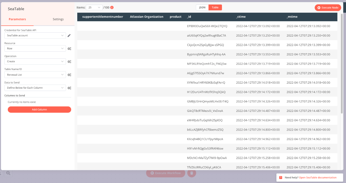Select the Table output view
This screenshot has width=346, height=183.
coord(215,8)
